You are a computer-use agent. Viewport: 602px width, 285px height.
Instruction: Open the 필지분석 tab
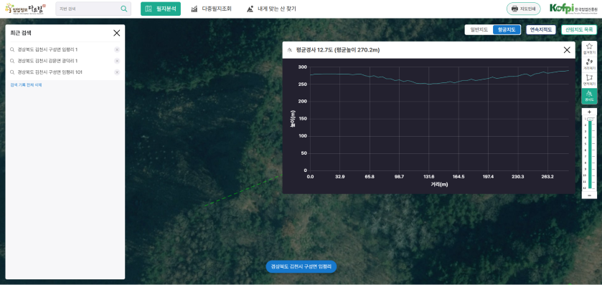click(x=161, y=9)
